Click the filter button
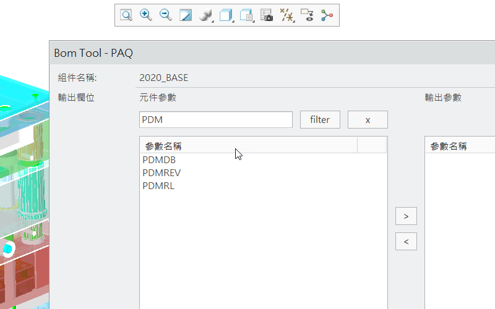Image resolution: width=495 pixels, height=309 pixels. pyautogui.click(x=320, y=120)
